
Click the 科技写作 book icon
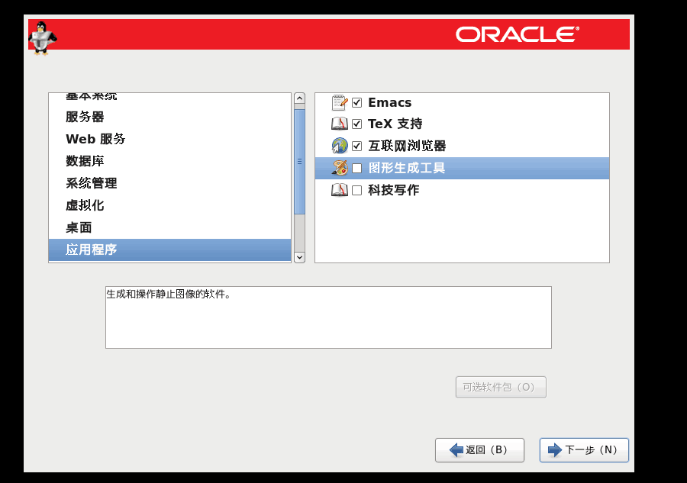340,190
